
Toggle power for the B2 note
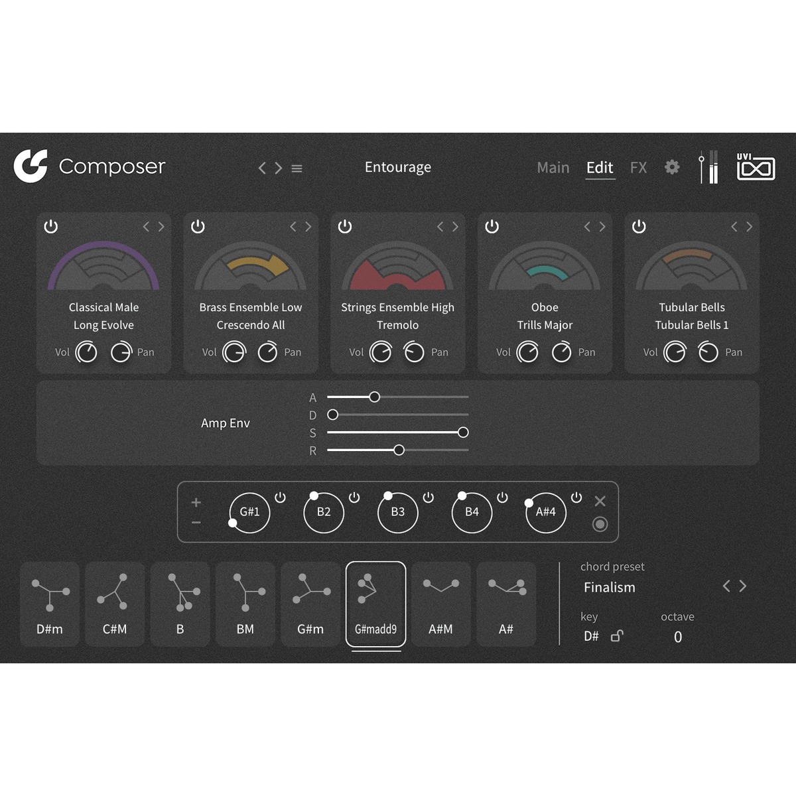[x=354, y=497]
